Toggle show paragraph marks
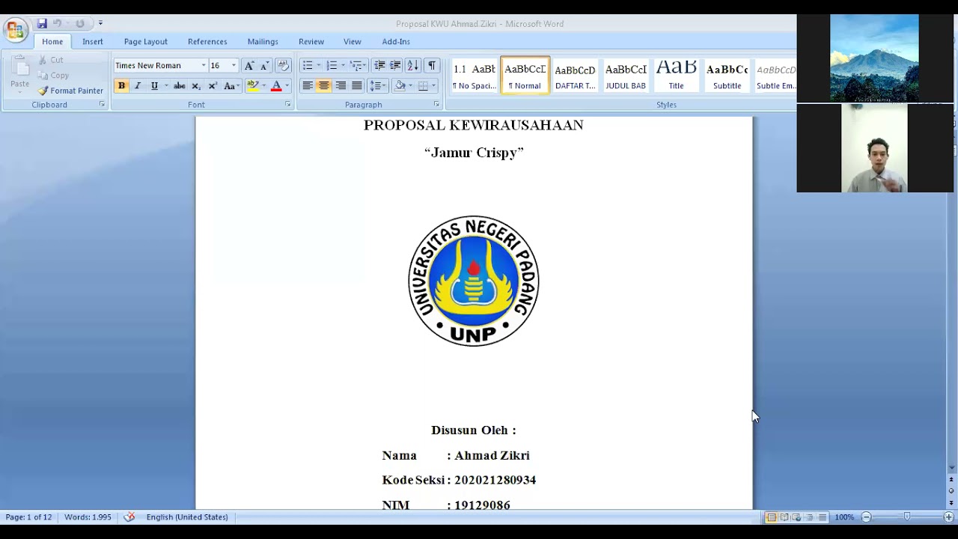958x539 pixels. click(432, 65)
